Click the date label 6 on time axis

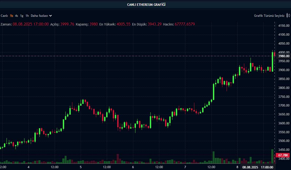133,167
